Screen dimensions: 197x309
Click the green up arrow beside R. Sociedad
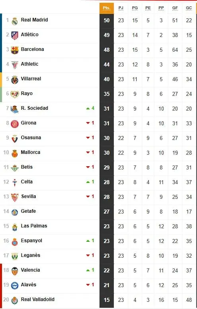point(88,109)
